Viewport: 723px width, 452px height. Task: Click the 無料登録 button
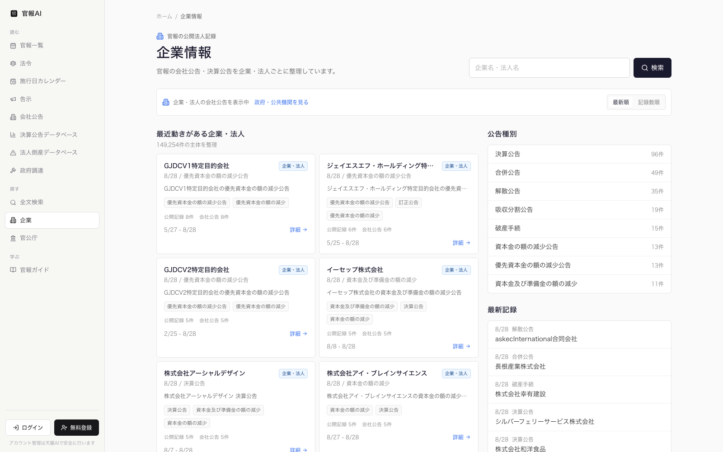coord(76,428)
